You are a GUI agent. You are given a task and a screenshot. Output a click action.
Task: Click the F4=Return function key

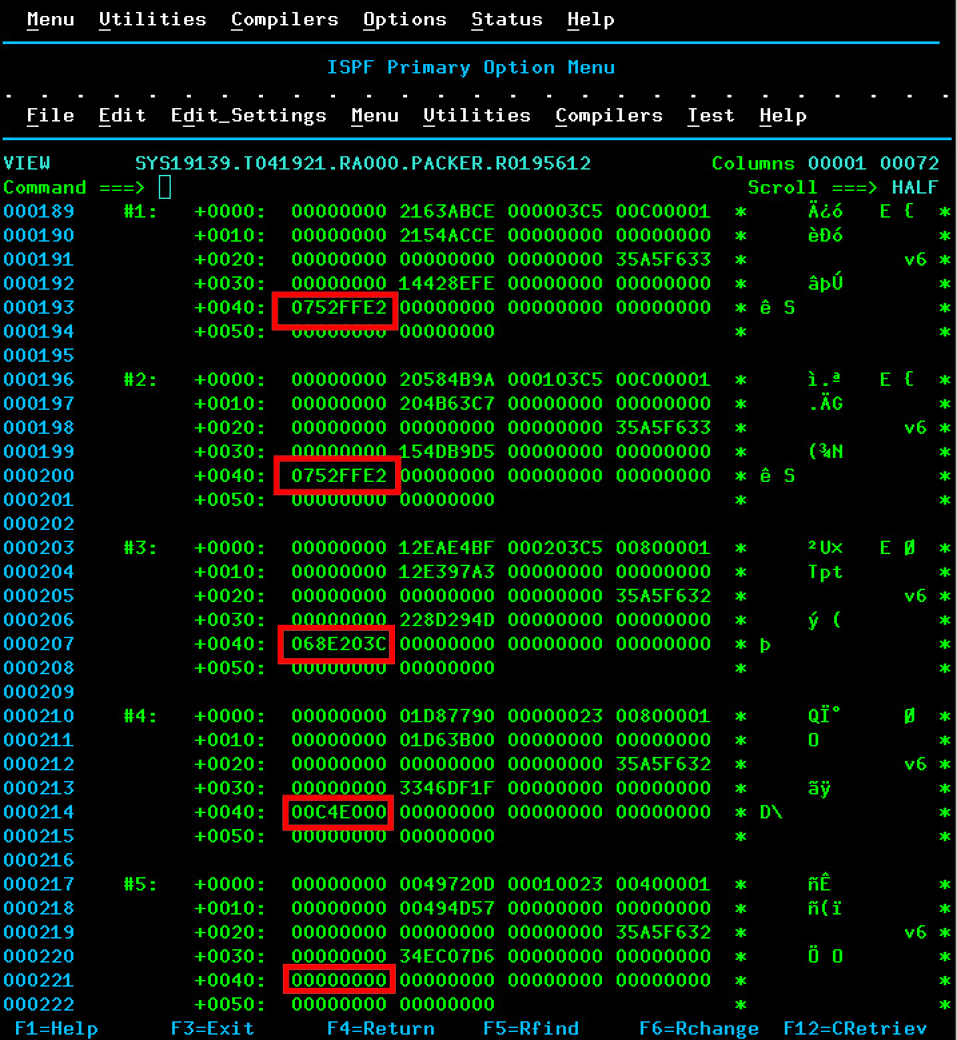click(380, 1028)
